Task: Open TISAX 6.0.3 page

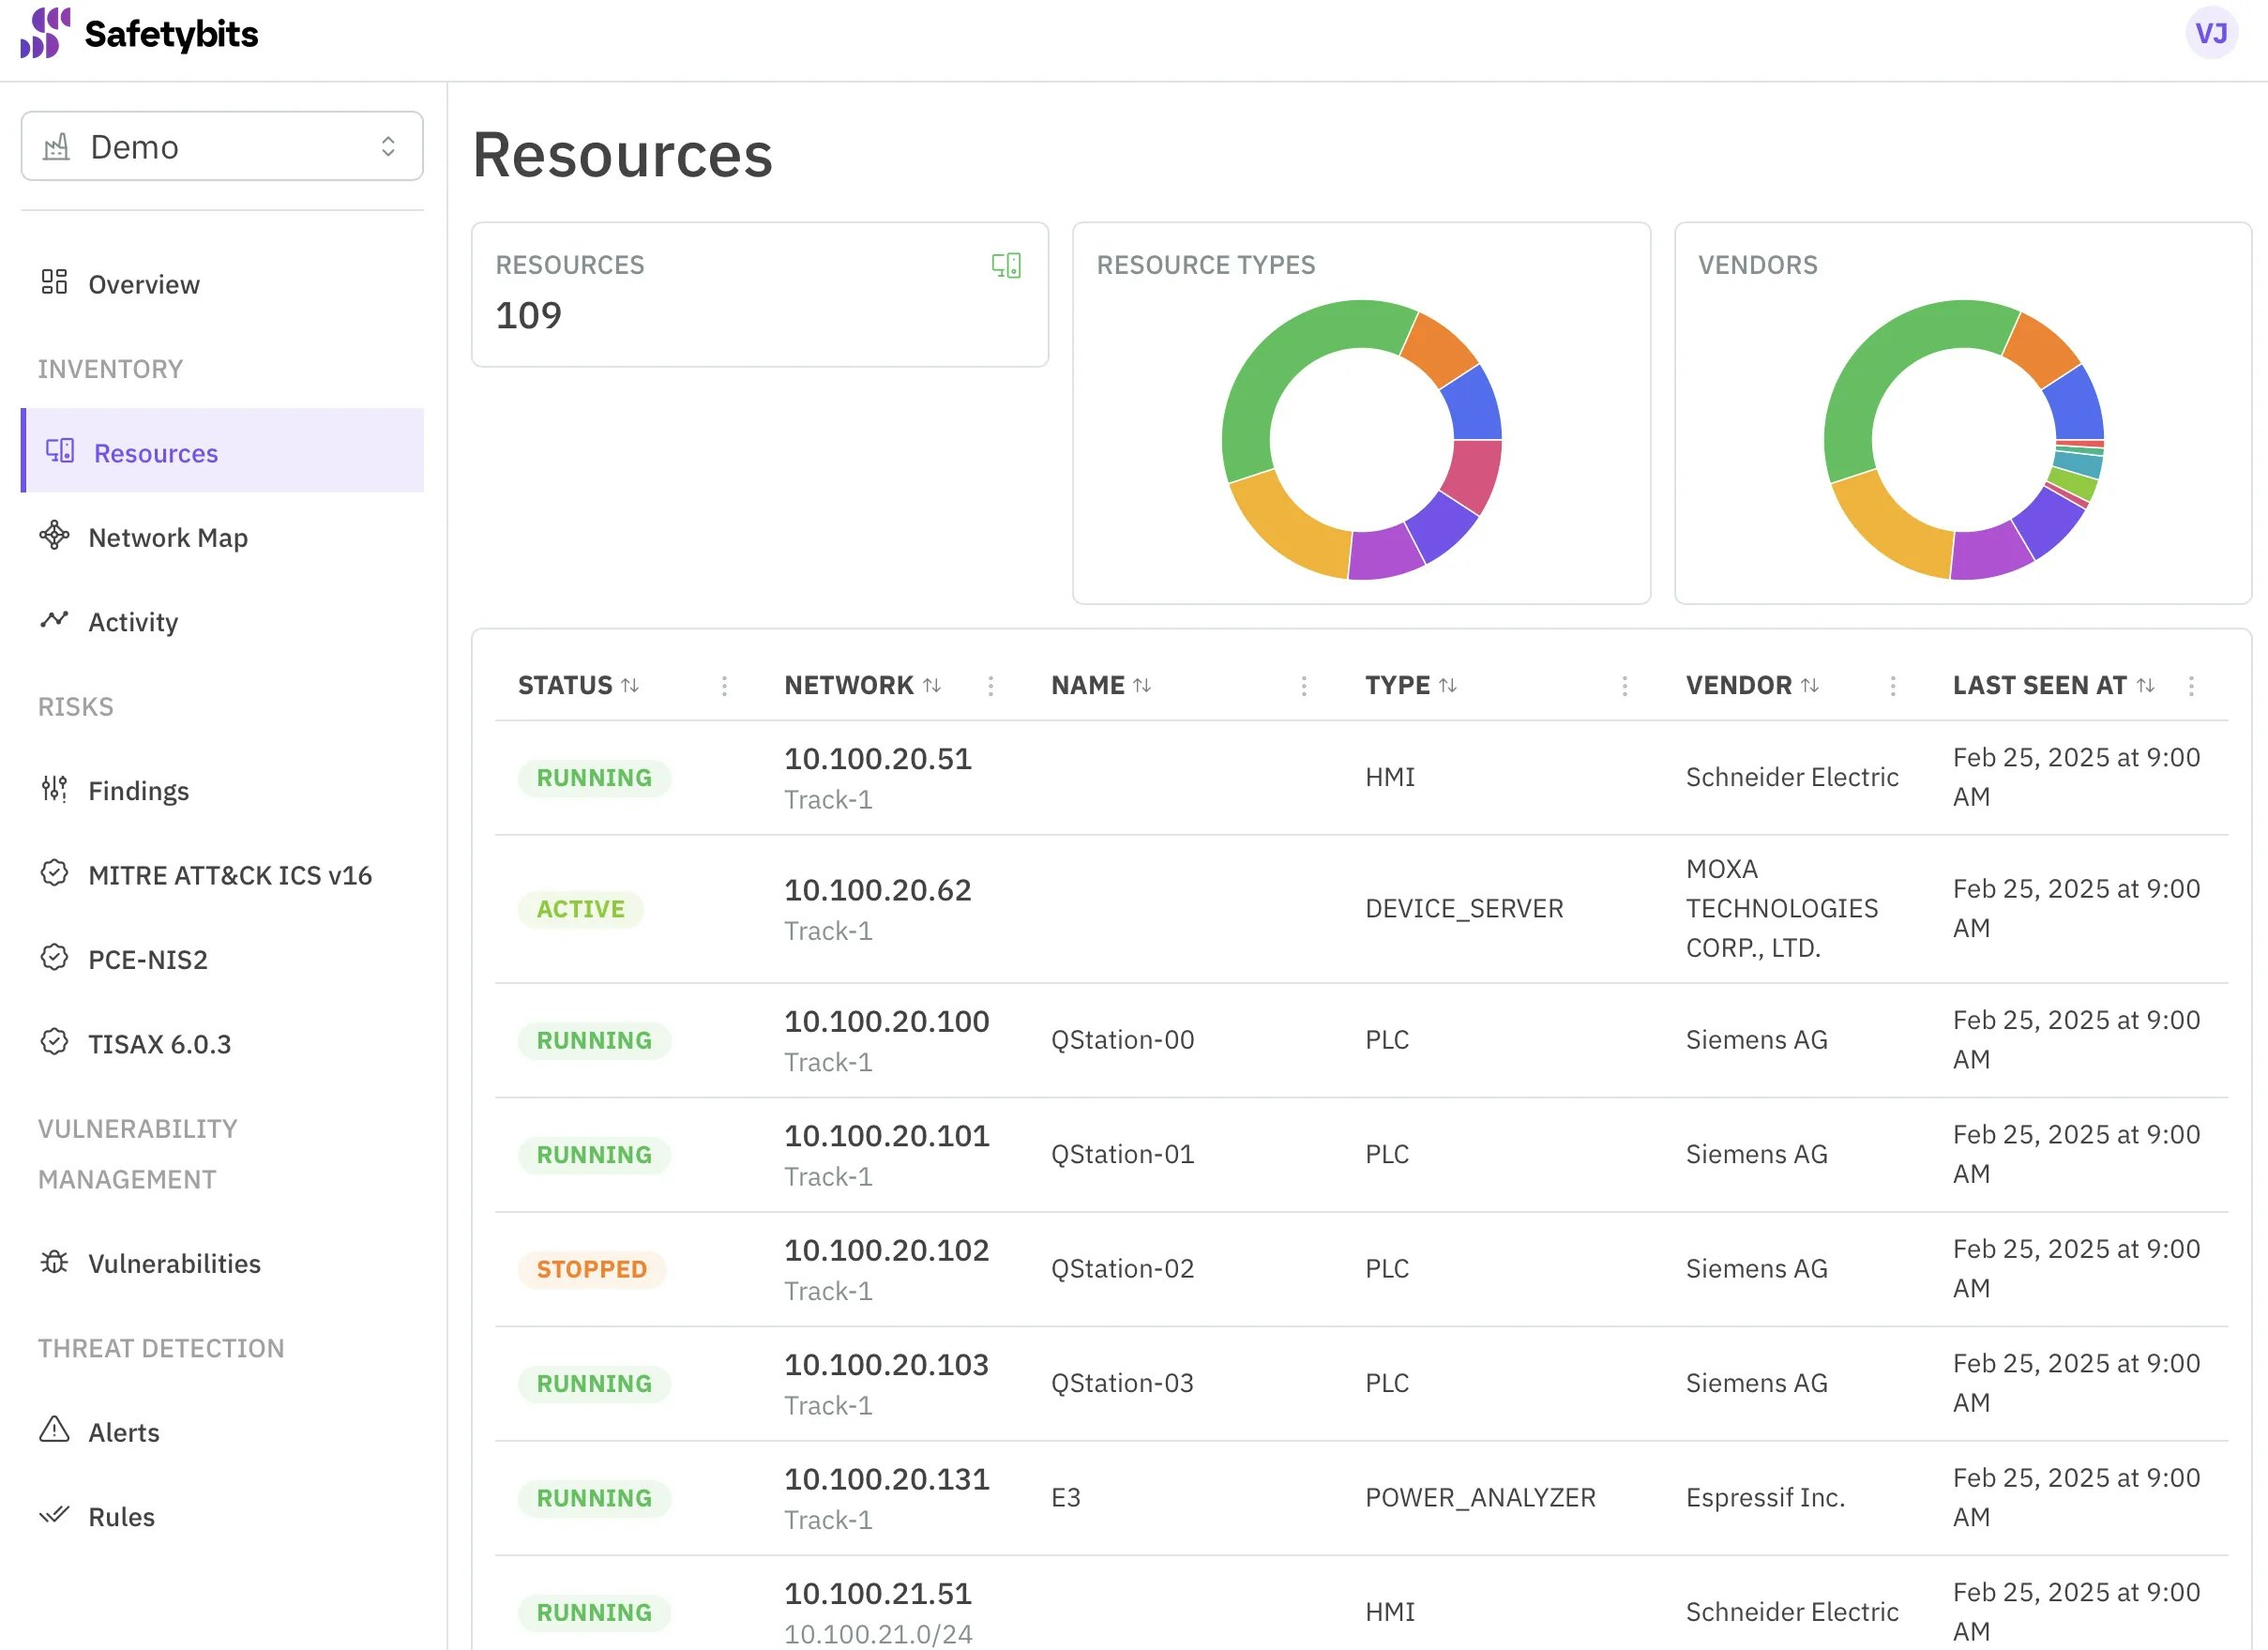Action: [222, 1044]
